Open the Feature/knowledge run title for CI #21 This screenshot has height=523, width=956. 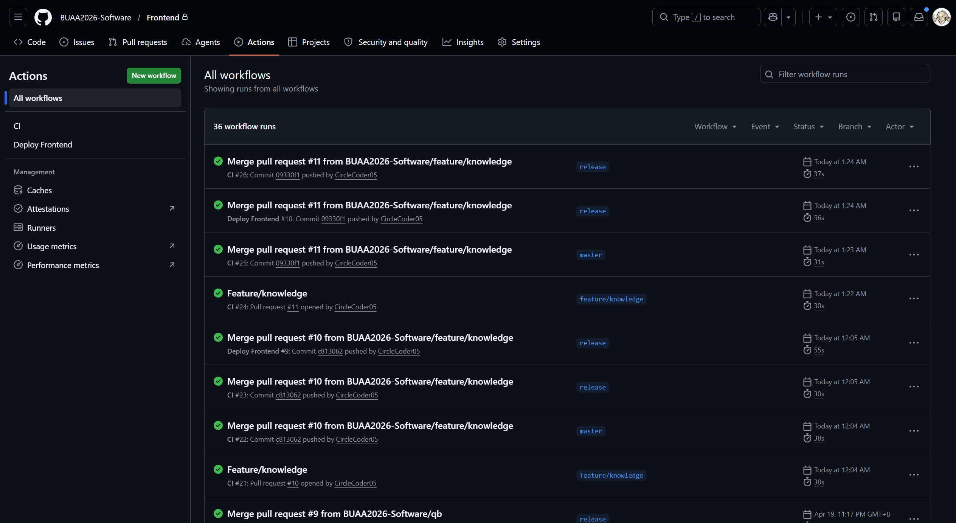click(x=267, y=469)
